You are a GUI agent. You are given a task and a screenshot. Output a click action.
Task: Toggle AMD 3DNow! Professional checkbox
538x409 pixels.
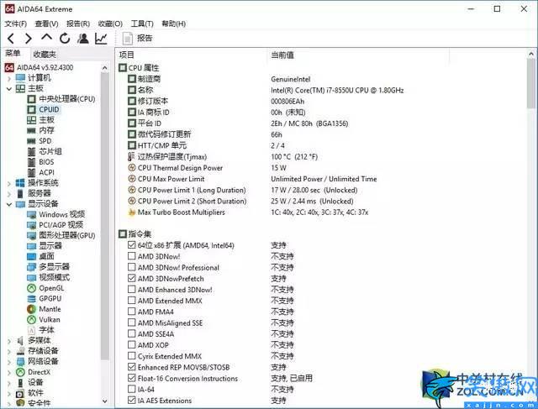131,267
